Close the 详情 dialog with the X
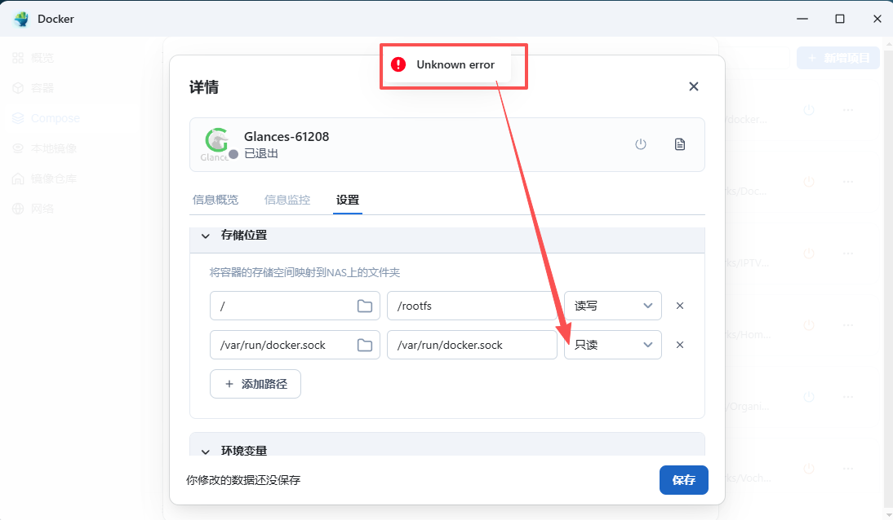Image resolution: width=893 pixels, height=520 pixels. point(694,86)
